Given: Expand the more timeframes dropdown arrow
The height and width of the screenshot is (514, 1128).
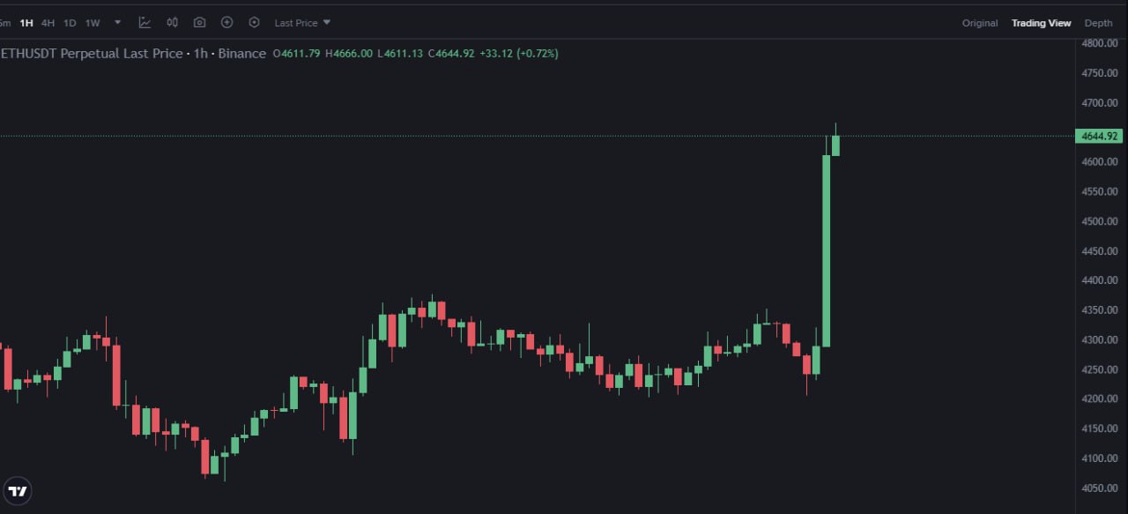Looking at the screenshot, I should point(118,23).
